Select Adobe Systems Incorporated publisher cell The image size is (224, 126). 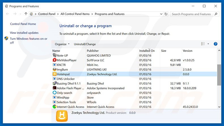tap(105, 88)
